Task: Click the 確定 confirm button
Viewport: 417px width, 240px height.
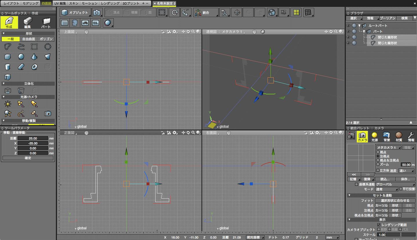Action: coord(28,158)
